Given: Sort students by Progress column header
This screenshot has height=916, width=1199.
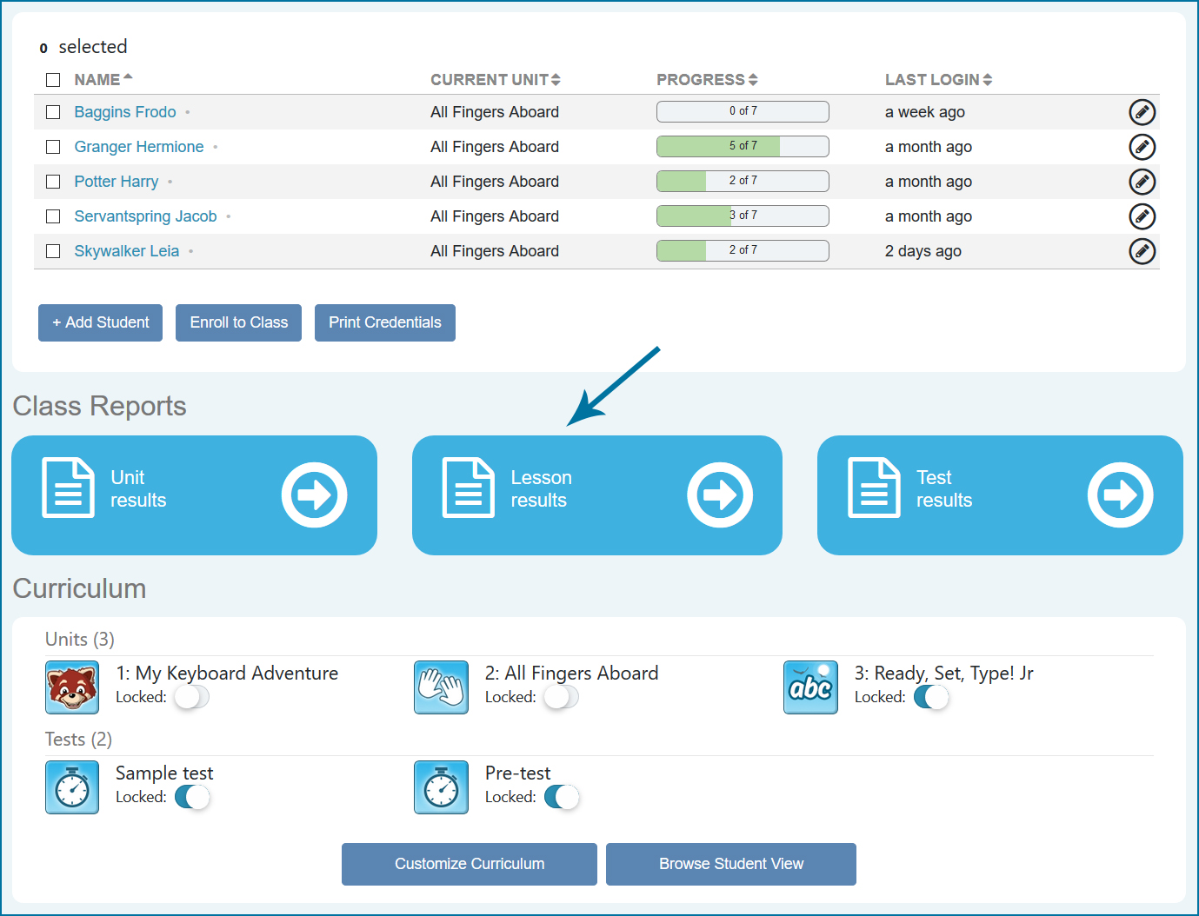Looking at the screenshot, I should click(706, 80).
